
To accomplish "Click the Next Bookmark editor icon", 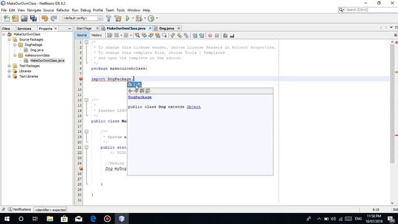I will (x=180, y=35).
